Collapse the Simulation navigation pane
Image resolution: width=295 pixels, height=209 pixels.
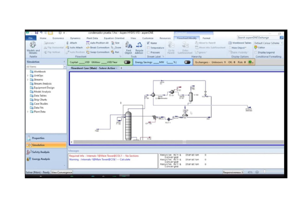(x=65, y=62)
